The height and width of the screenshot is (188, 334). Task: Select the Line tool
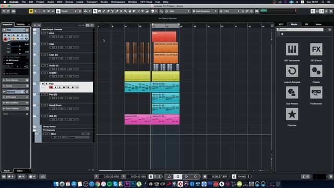(139, 11)
